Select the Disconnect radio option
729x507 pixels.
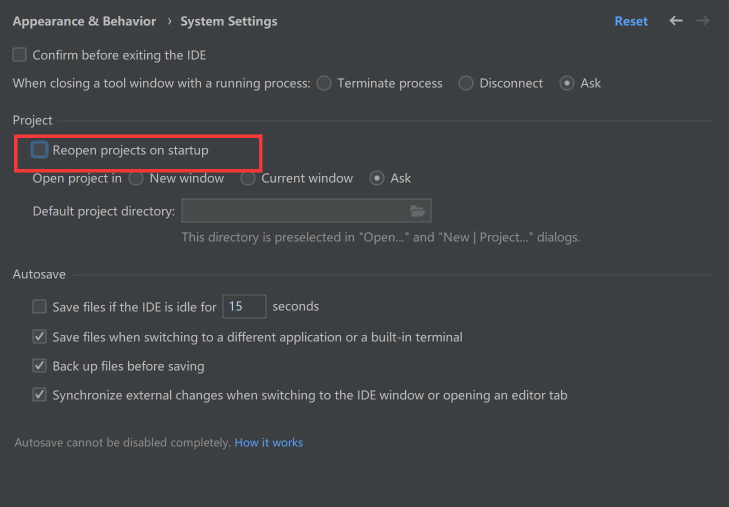(x=466, y=83)
